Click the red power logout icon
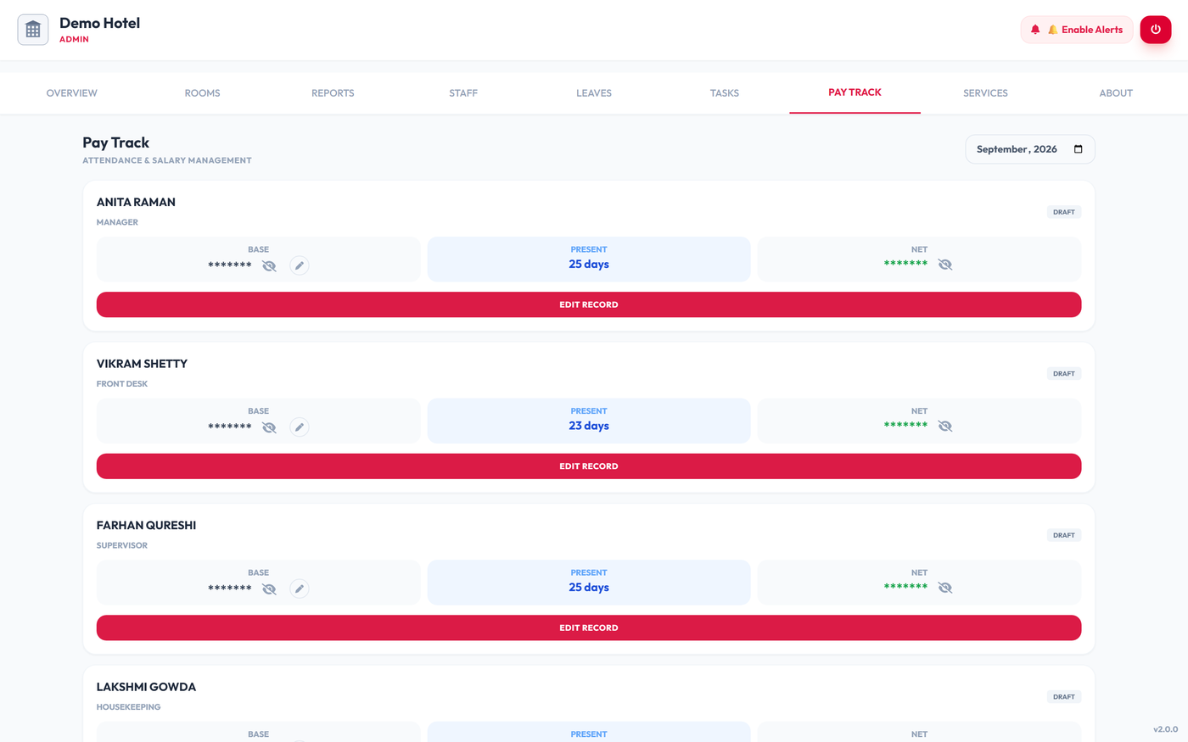Image resolution: width=1188 pixels, height=742 pixels. (x=1155, y=30)
